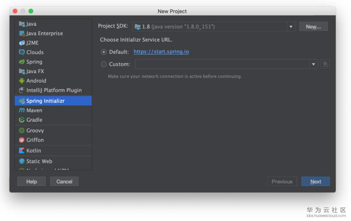Click the New... SDK button

click(x=313, y=27)
